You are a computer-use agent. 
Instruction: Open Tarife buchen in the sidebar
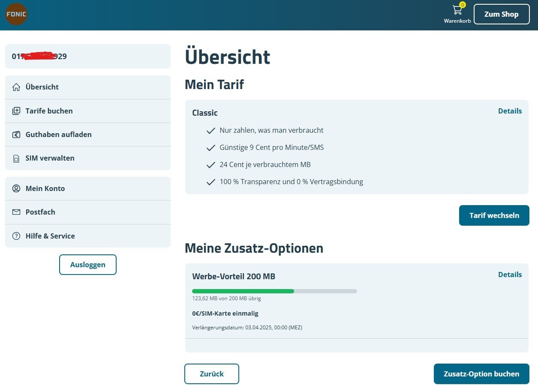49,111
